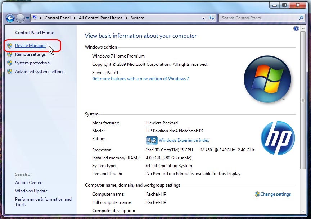311x219 pixels.
Task: Click the Computer name value Rachel-HP
Action: point(156,194)
